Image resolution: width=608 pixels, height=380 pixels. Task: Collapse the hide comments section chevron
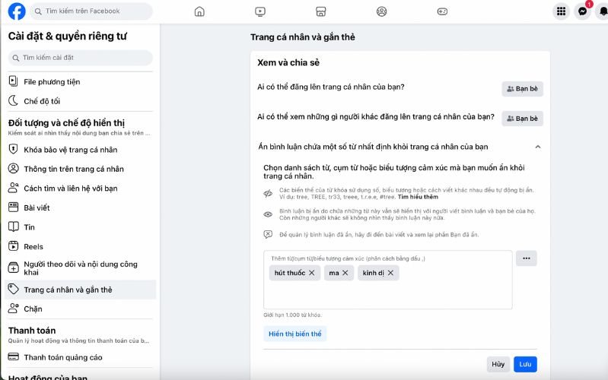point(538,147)
